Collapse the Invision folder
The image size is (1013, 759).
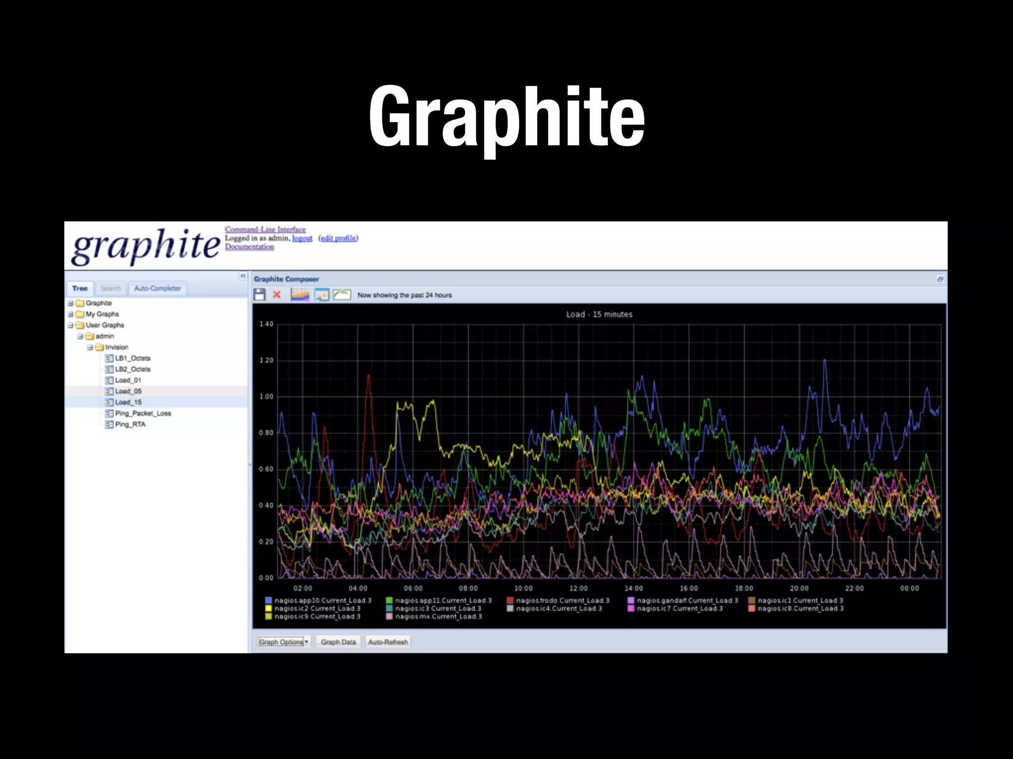pos(90,347)
